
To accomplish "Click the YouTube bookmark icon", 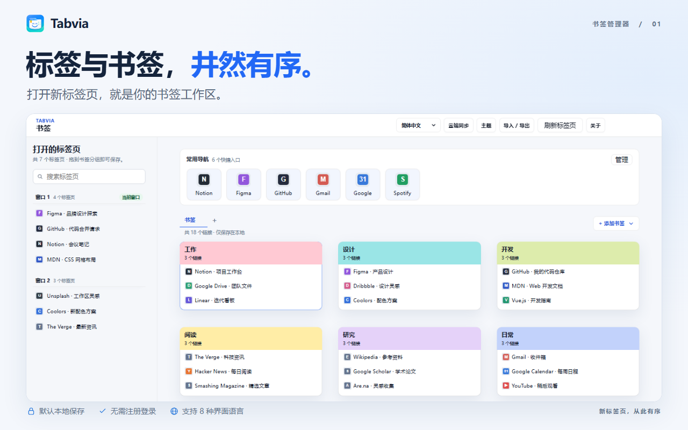I will click(x=506, y=386).
